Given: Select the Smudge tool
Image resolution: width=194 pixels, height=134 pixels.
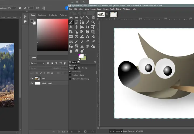Looking at the screenshot, I should click(x=76, y=51).
